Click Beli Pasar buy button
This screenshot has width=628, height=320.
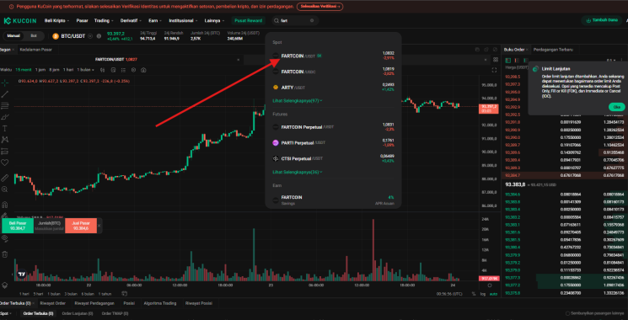(x=18, y=226)
